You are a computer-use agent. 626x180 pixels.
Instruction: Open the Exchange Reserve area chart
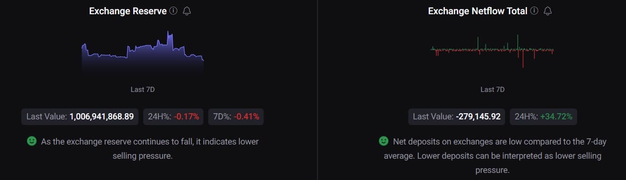(x=143, y=53)
